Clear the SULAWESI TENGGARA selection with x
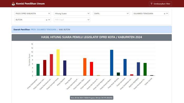The image size is (184, 103). pos(165,14)
